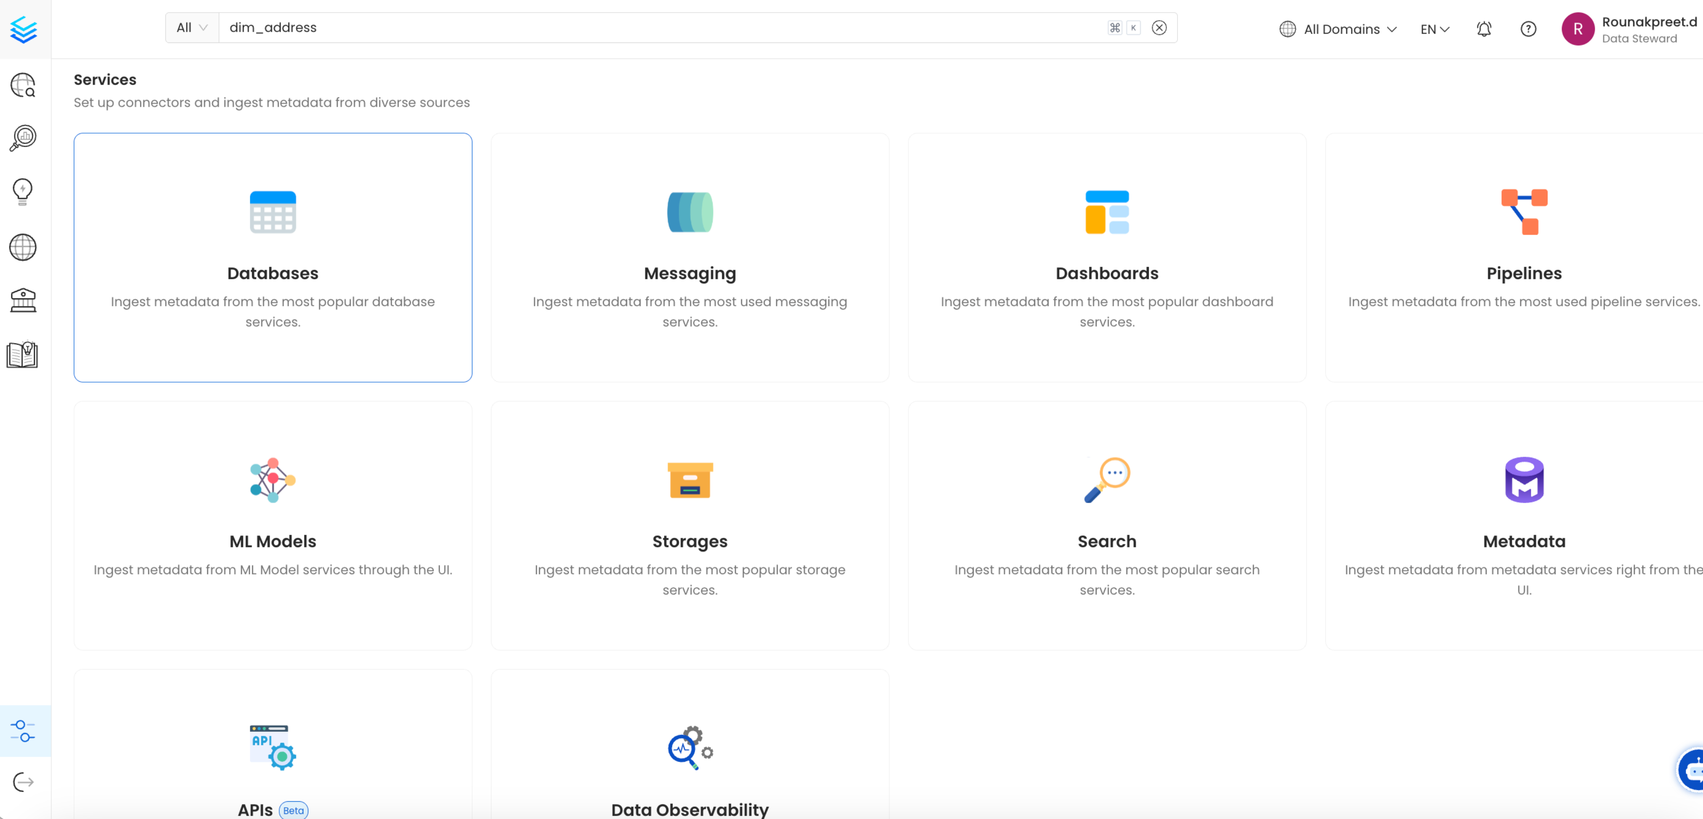Open the Insights lightbulb sidebar icon
Viewport: 1703px width, 819px height.
tap(23, 192)
